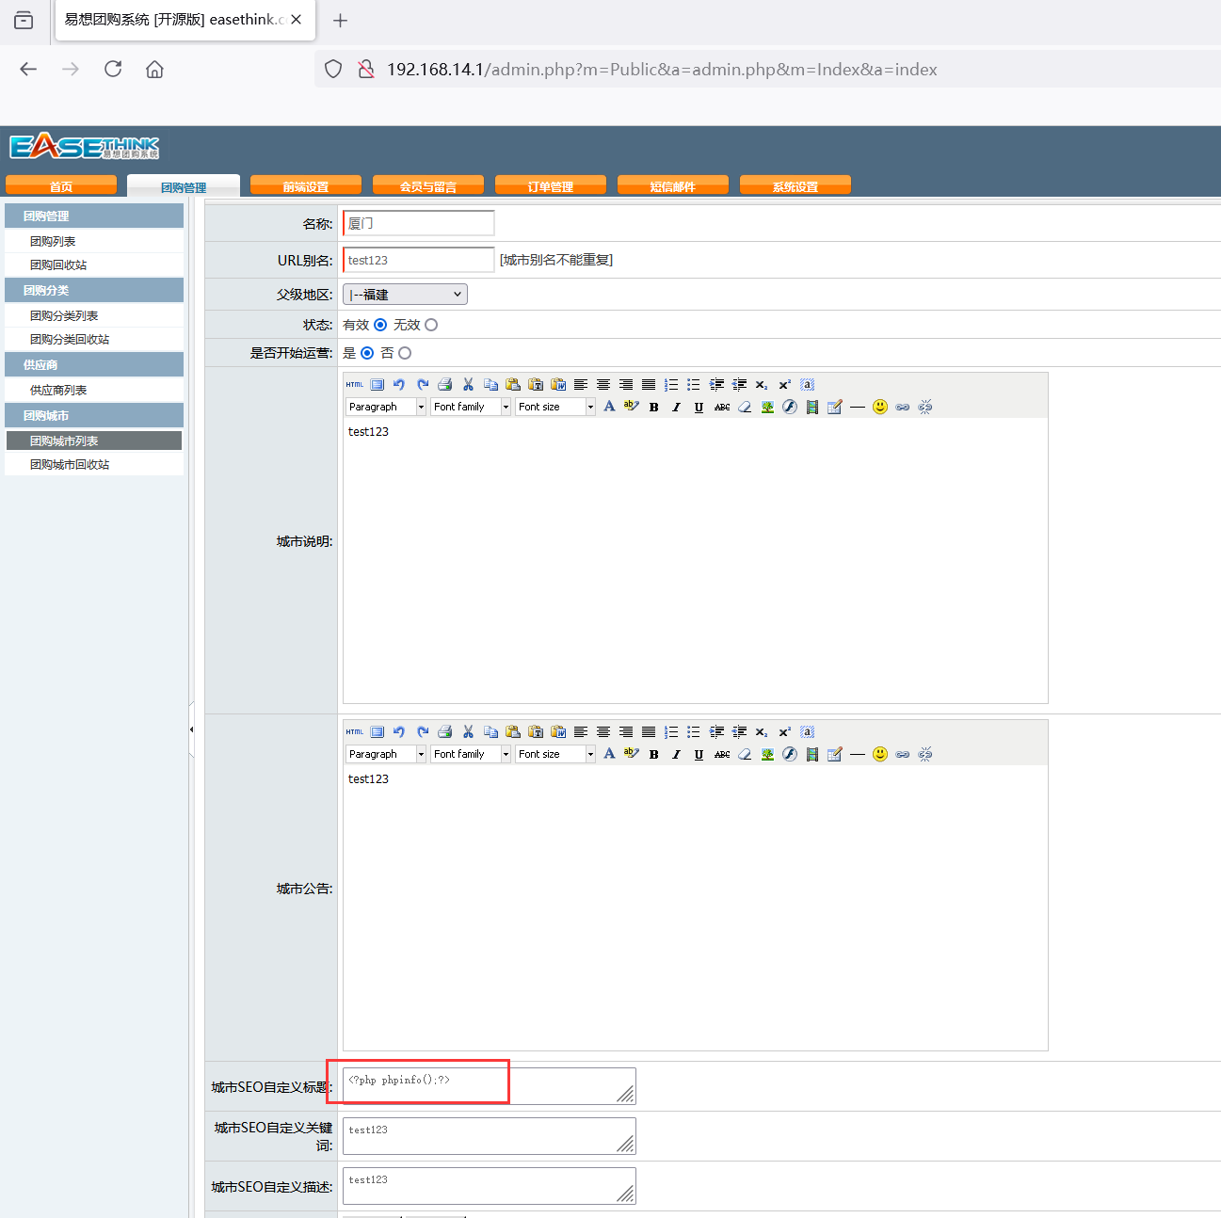Click HTML source icon in city description editor
Image resolution: width=1221 pixels, height=1218 pixels.
click(x=354, y=385)
